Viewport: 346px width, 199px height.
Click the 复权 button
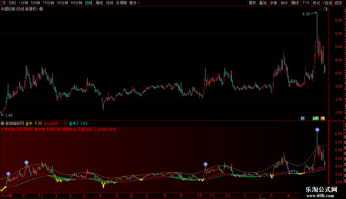tap(252, 3)
